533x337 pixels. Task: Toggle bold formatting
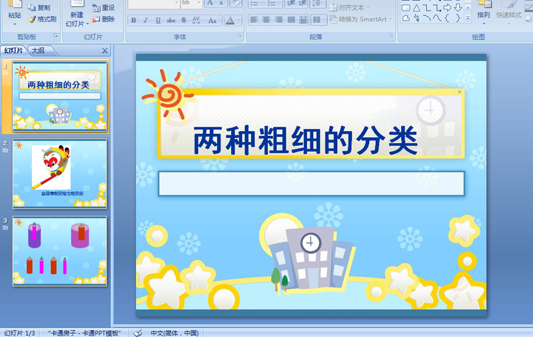point(134,21)
